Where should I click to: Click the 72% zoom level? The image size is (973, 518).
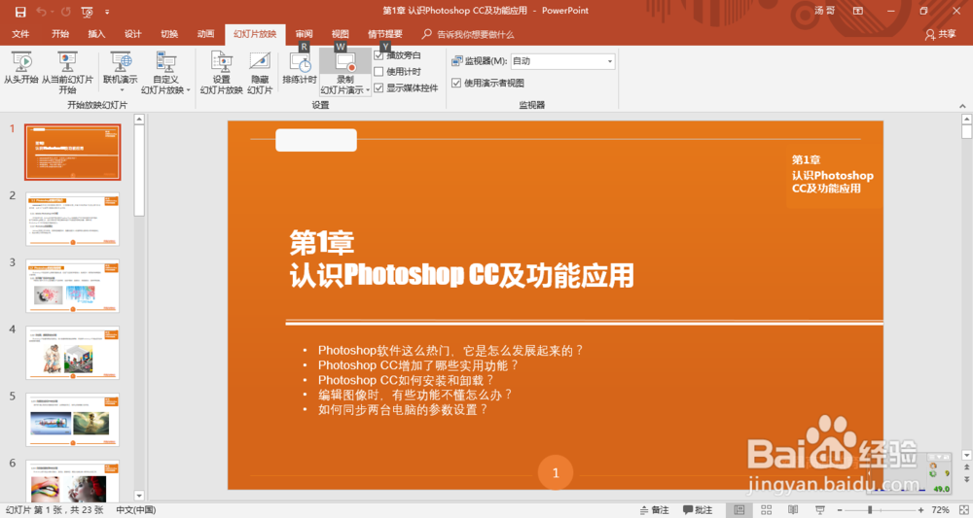(x=940, y=510)
